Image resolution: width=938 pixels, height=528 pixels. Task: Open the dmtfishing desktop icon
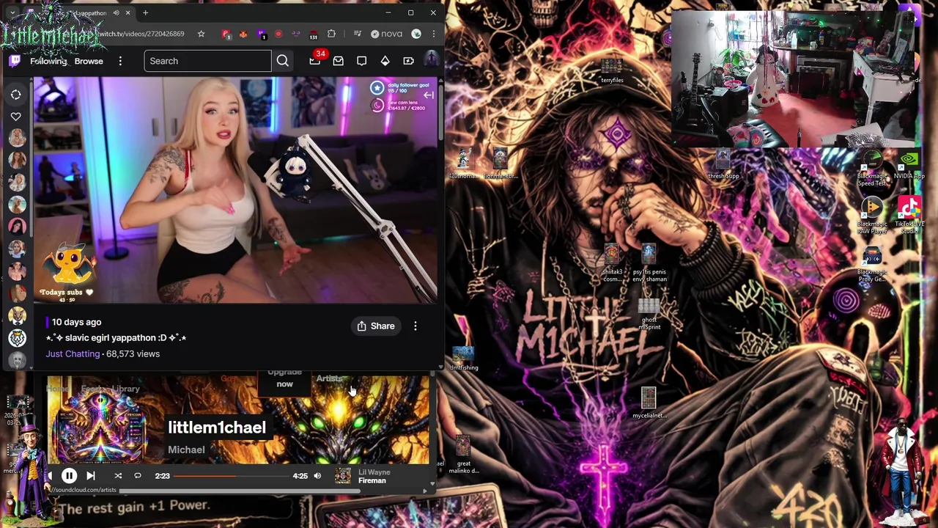tap(463, 359)
